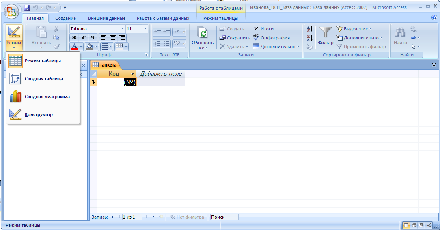
Task: Align text left
Action: [103, 38]
